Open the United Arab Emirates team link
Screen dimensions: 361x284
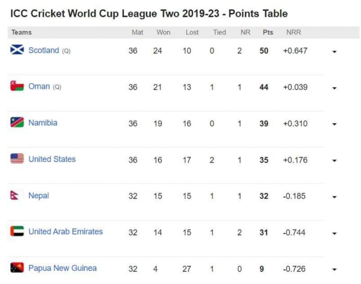pyautogui.click(x=66, y=232)
